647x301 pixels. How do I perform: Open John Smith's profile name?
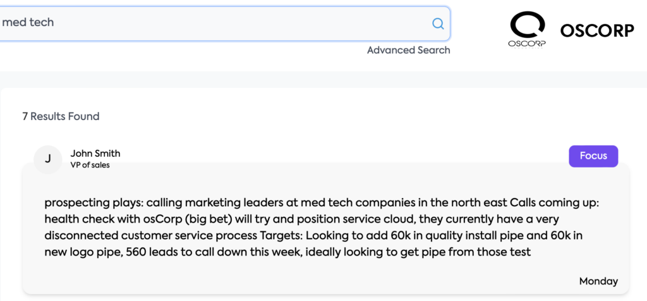pos(95,154)
